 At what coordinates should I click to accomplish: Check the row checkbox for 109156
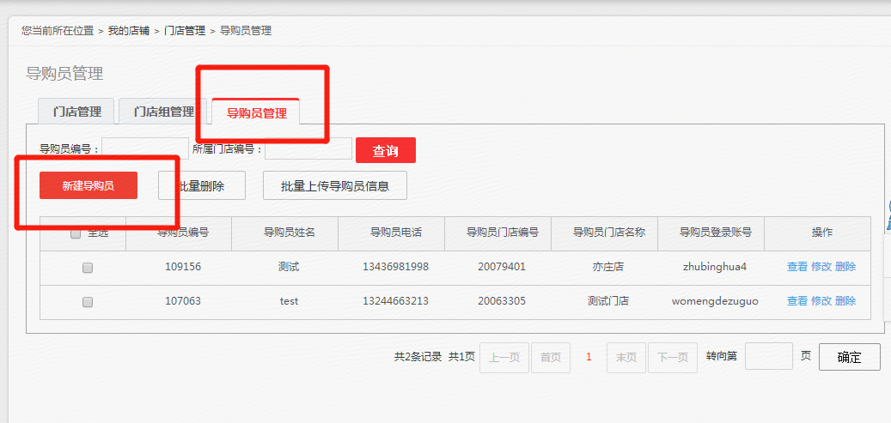point(88,268)
